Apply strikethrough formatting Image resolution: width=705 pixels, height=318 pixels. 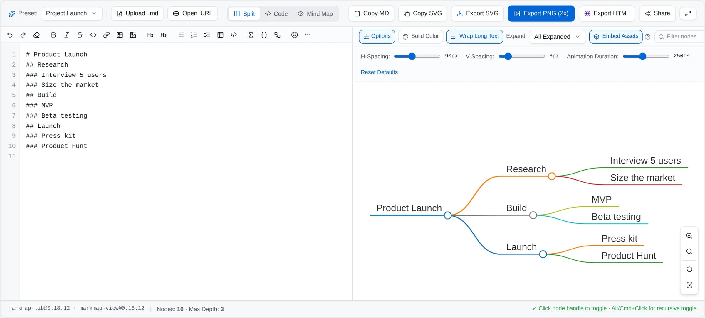click(x=80, y=35)
